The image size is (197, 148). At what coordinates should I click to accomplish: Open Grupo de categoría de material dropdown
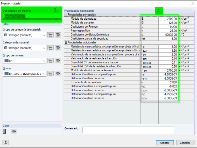[25, 35]
